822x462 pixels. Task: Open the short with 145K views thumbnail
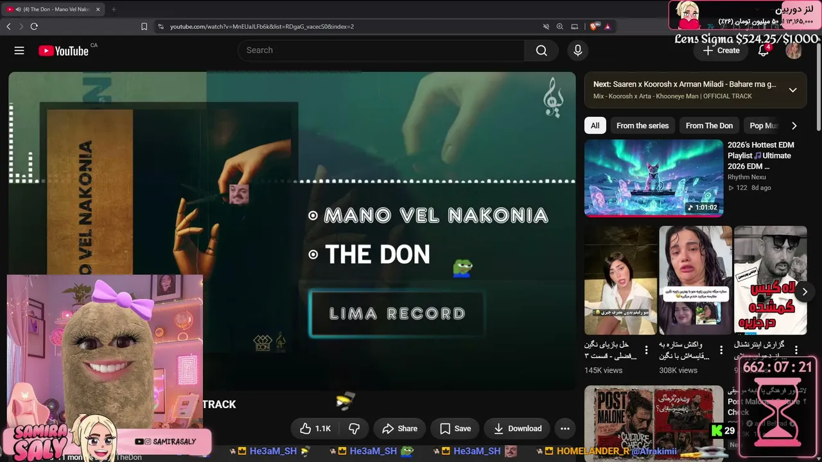pos(620,280)
